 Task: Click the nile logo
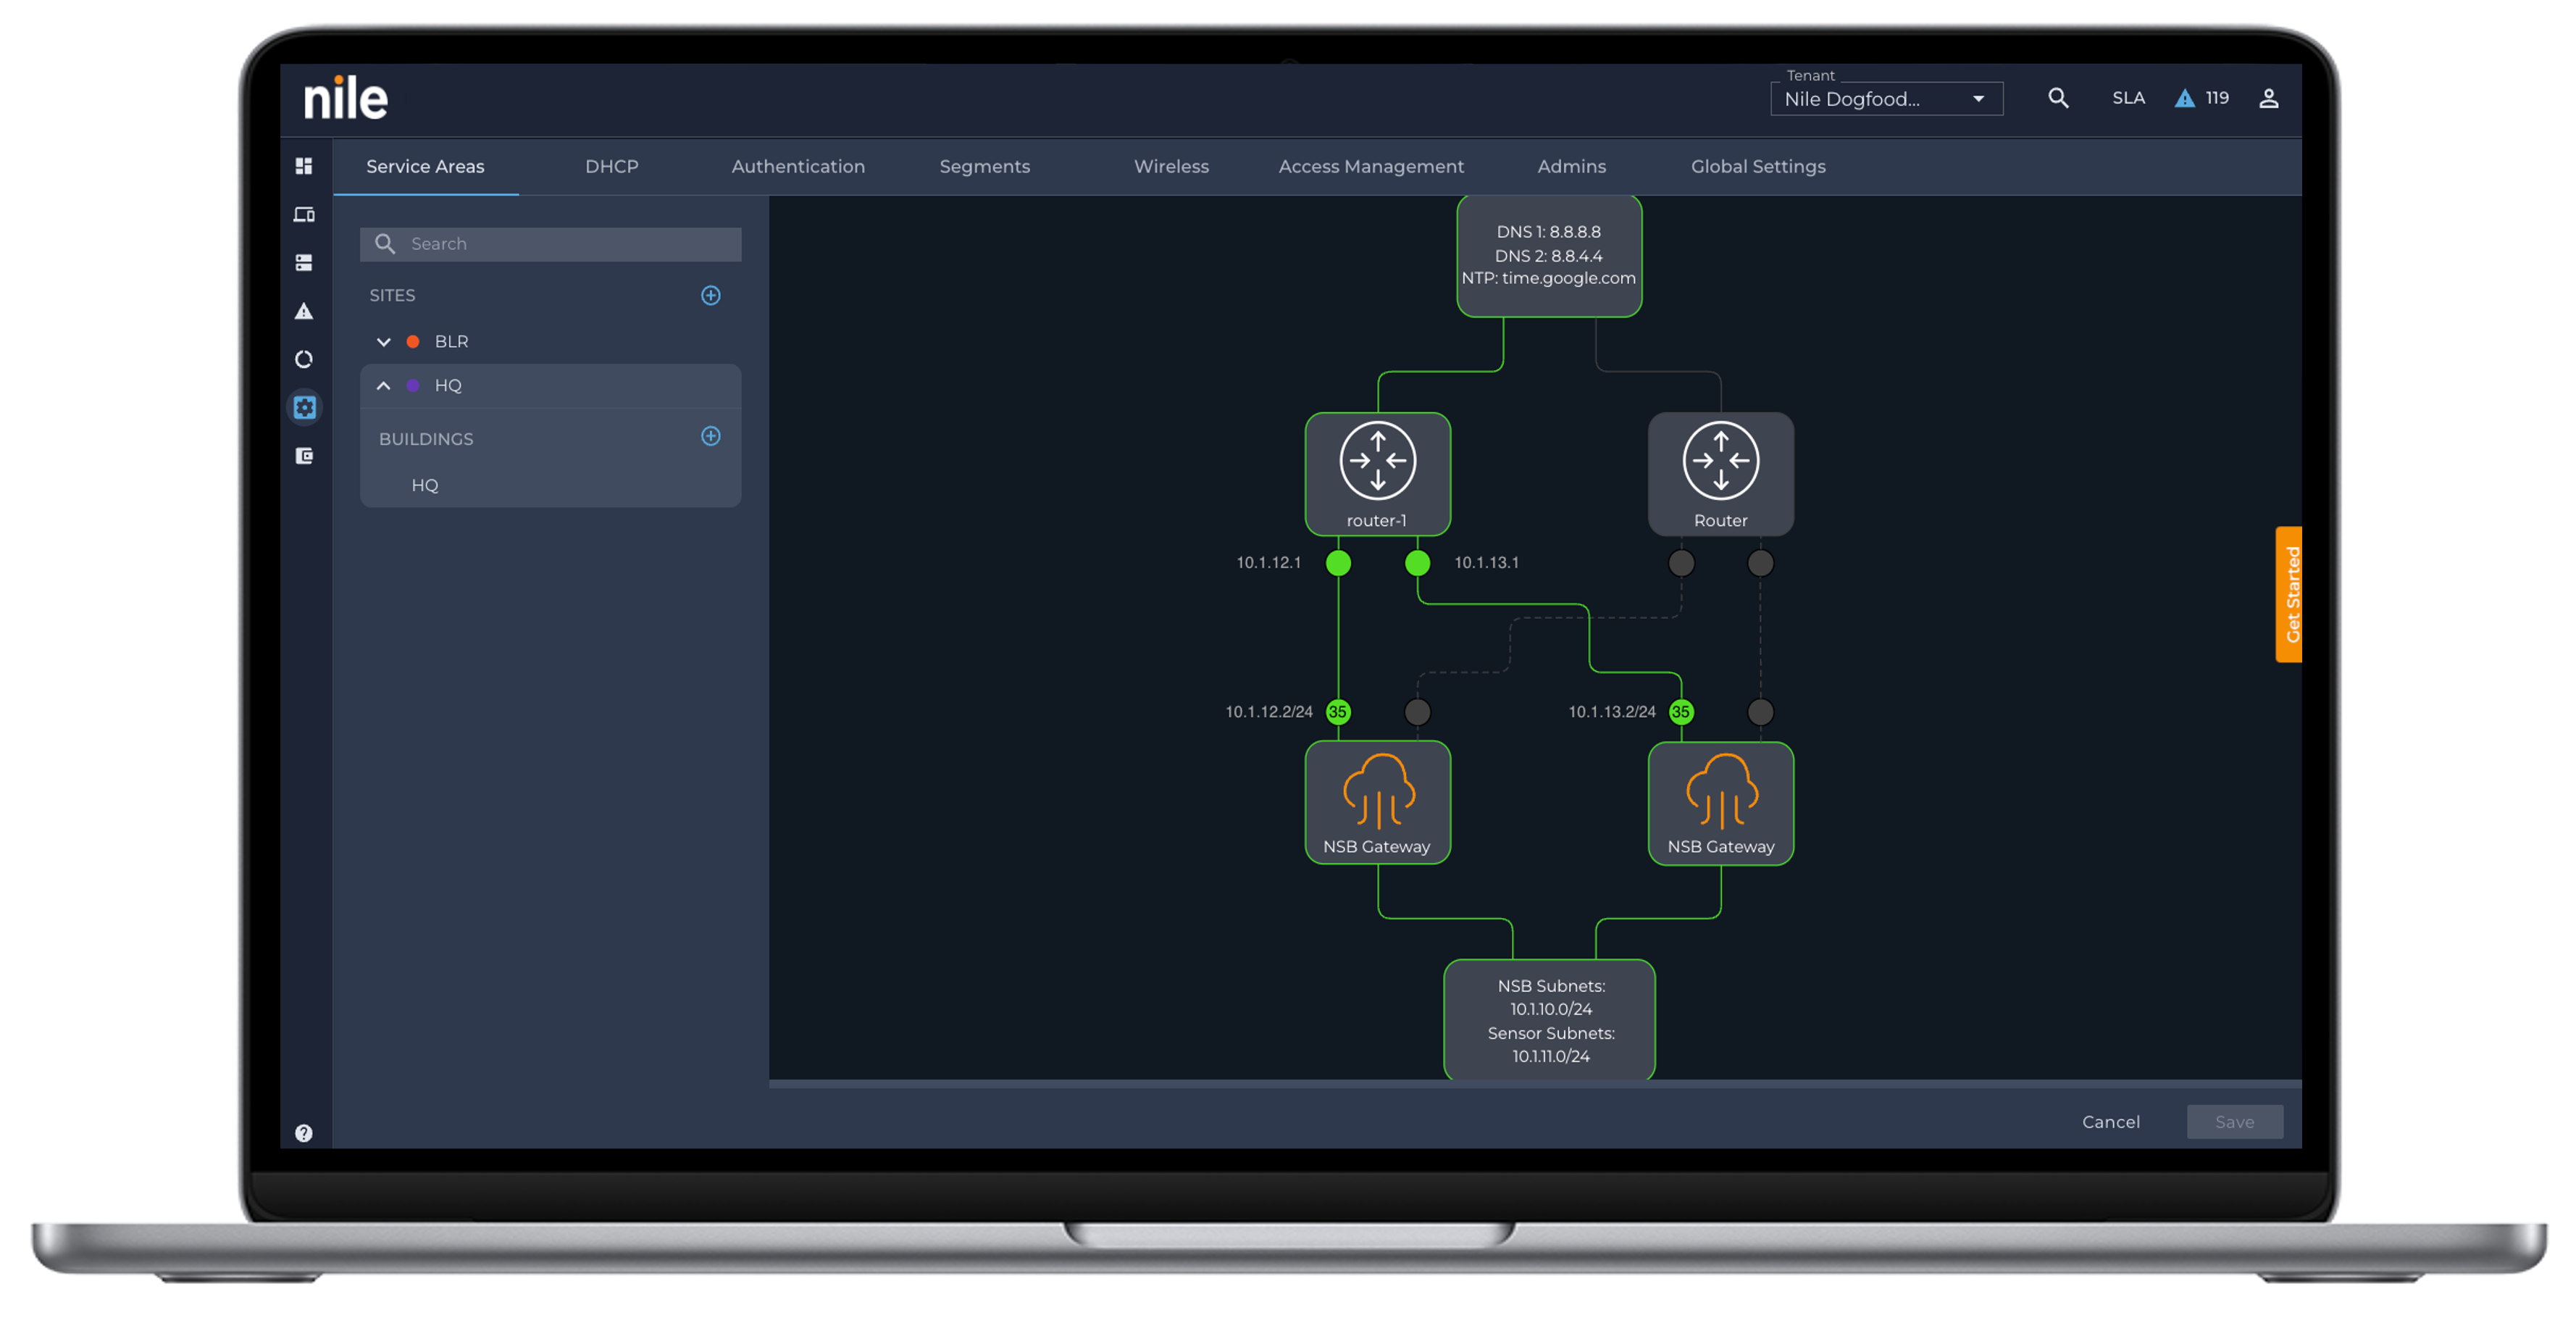345,98
